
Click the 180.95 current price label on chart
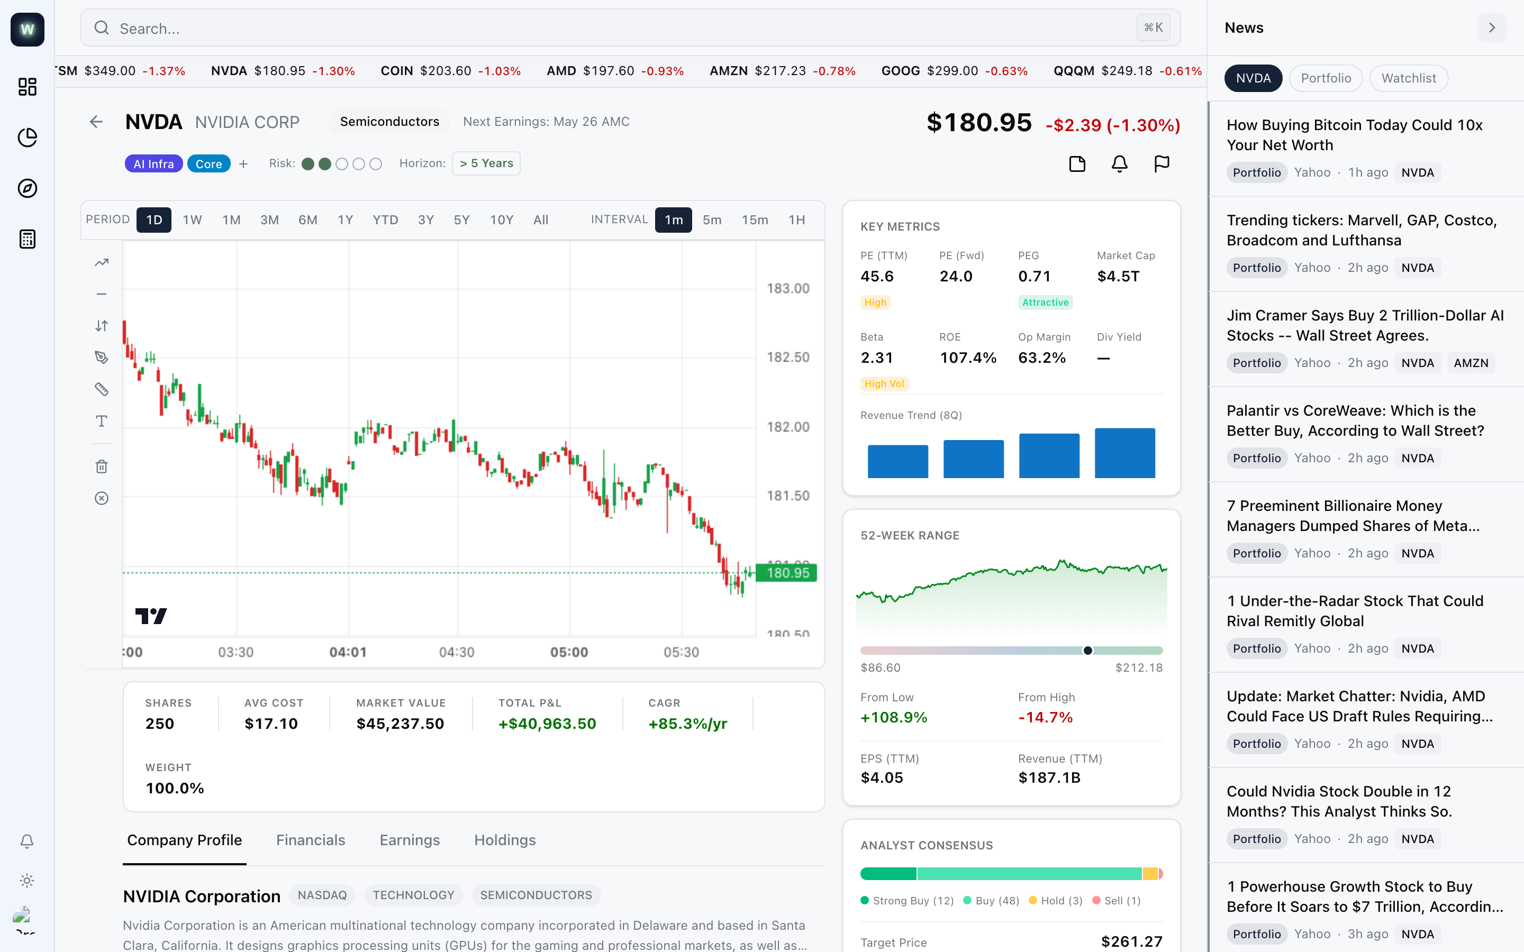coord(787,572)
